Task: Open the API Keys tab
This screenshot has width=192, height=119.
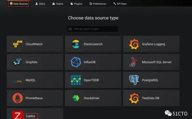Action: click(120, 4)
